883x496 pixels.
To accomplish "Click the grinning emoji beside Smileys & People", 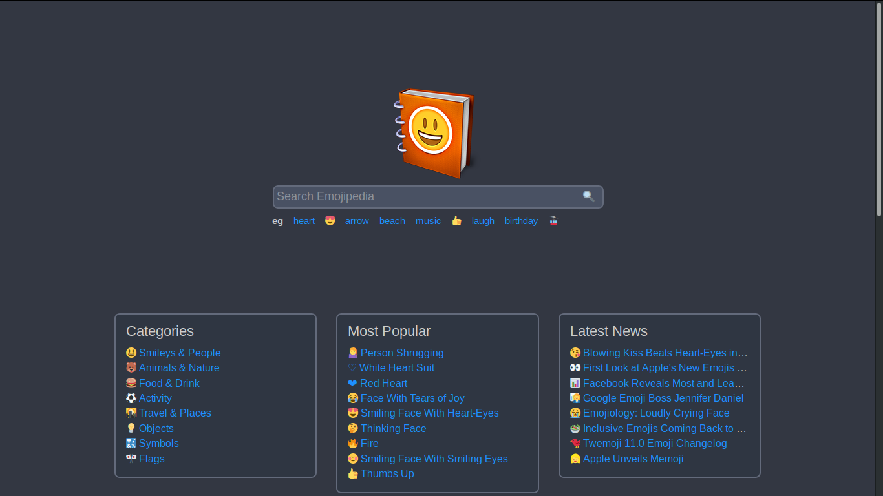I will (x=131, y=353).
